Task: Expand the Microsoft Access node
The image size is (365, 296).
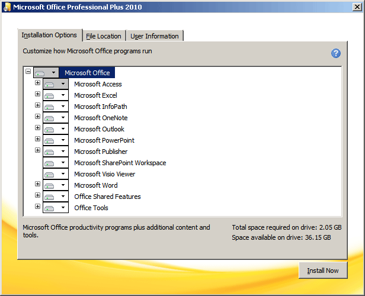Action: pyautogui.click(x=37, y=82)
